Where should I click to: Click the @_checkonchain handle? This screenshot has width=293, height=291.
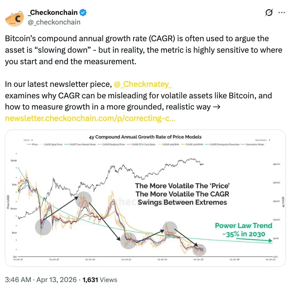tap(54, 22)
